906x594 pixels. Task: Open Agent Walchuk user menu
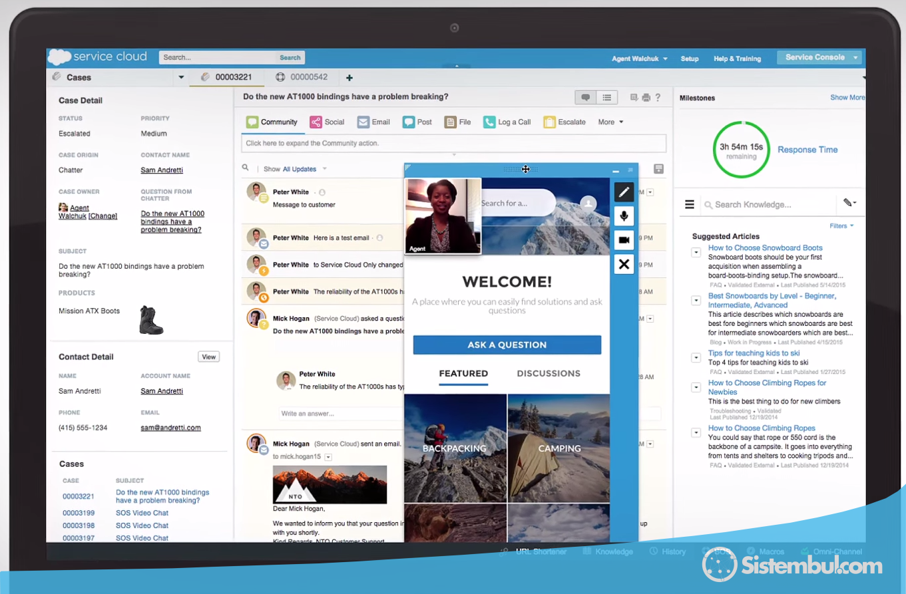(640, 59)
